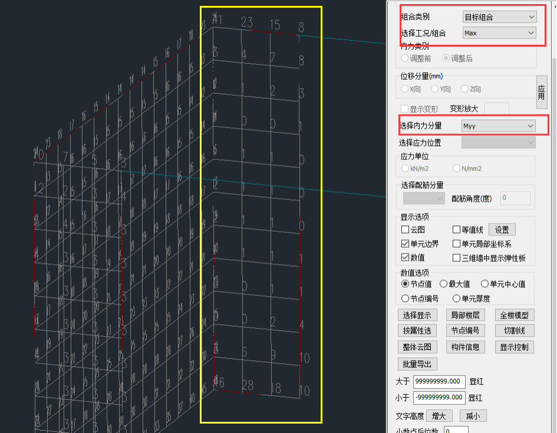
Task: Click the 节点编号 button
Action: click(466, 331)
